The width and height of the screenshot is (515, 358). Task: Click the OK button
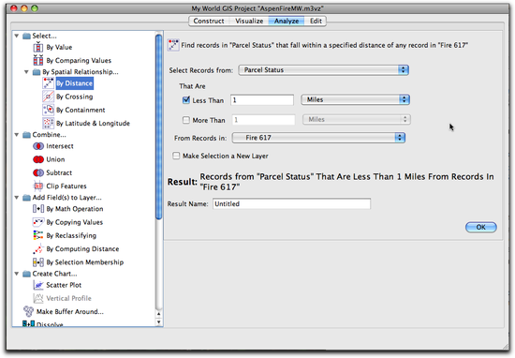click(x=481, y=227)
